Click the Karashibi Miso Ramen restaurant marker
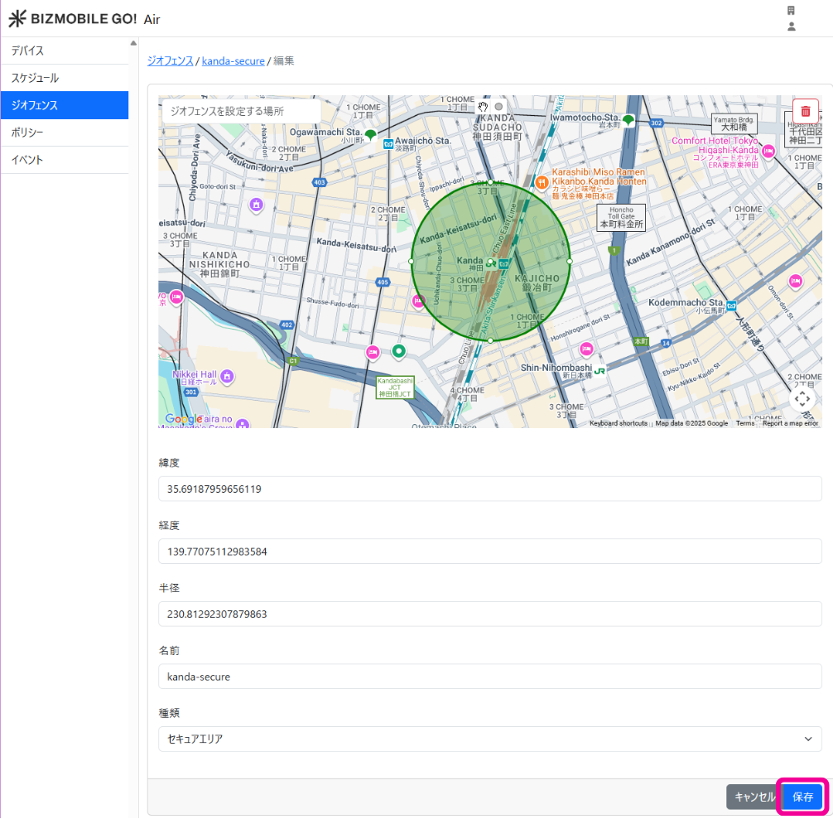This screenshot has width=833, height=819. coord(541,181)
